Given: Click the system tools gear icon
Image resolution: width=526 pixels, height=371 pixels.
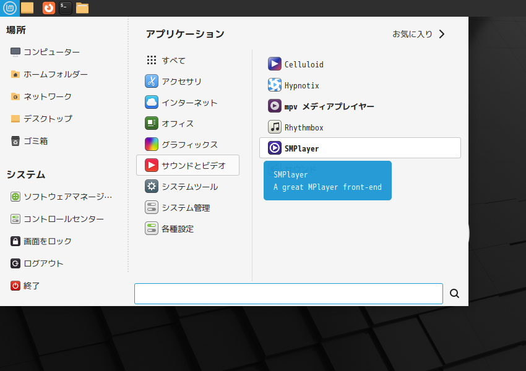Looking at the screenshot, I should (x=151, y=186).
